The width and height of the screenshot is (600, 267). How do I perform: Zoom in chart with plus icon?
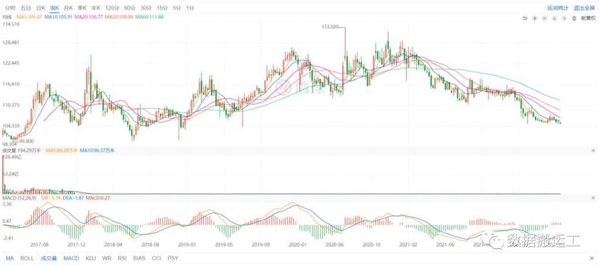coord(535,18)
